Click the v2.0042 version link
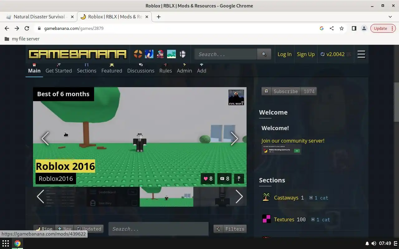Screen dimensions: 399x249 (335, 54)
